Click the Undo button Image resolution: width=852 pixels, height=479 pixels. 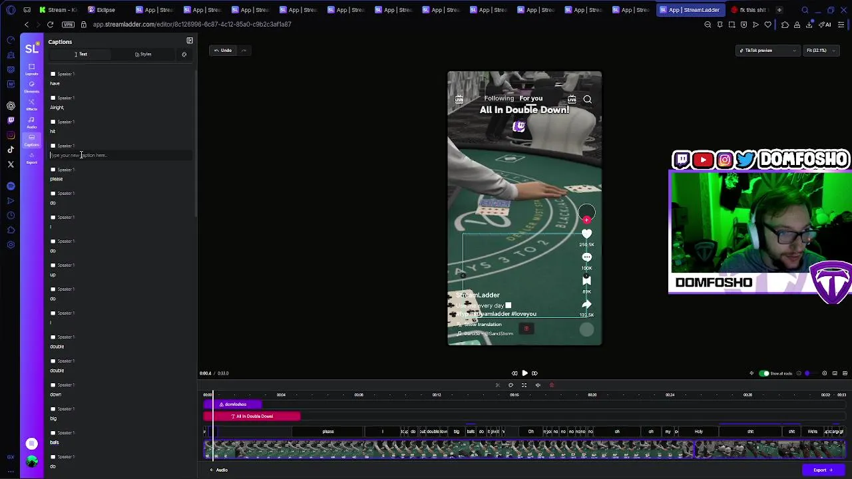pyautogui.click(x=223, y=51)
